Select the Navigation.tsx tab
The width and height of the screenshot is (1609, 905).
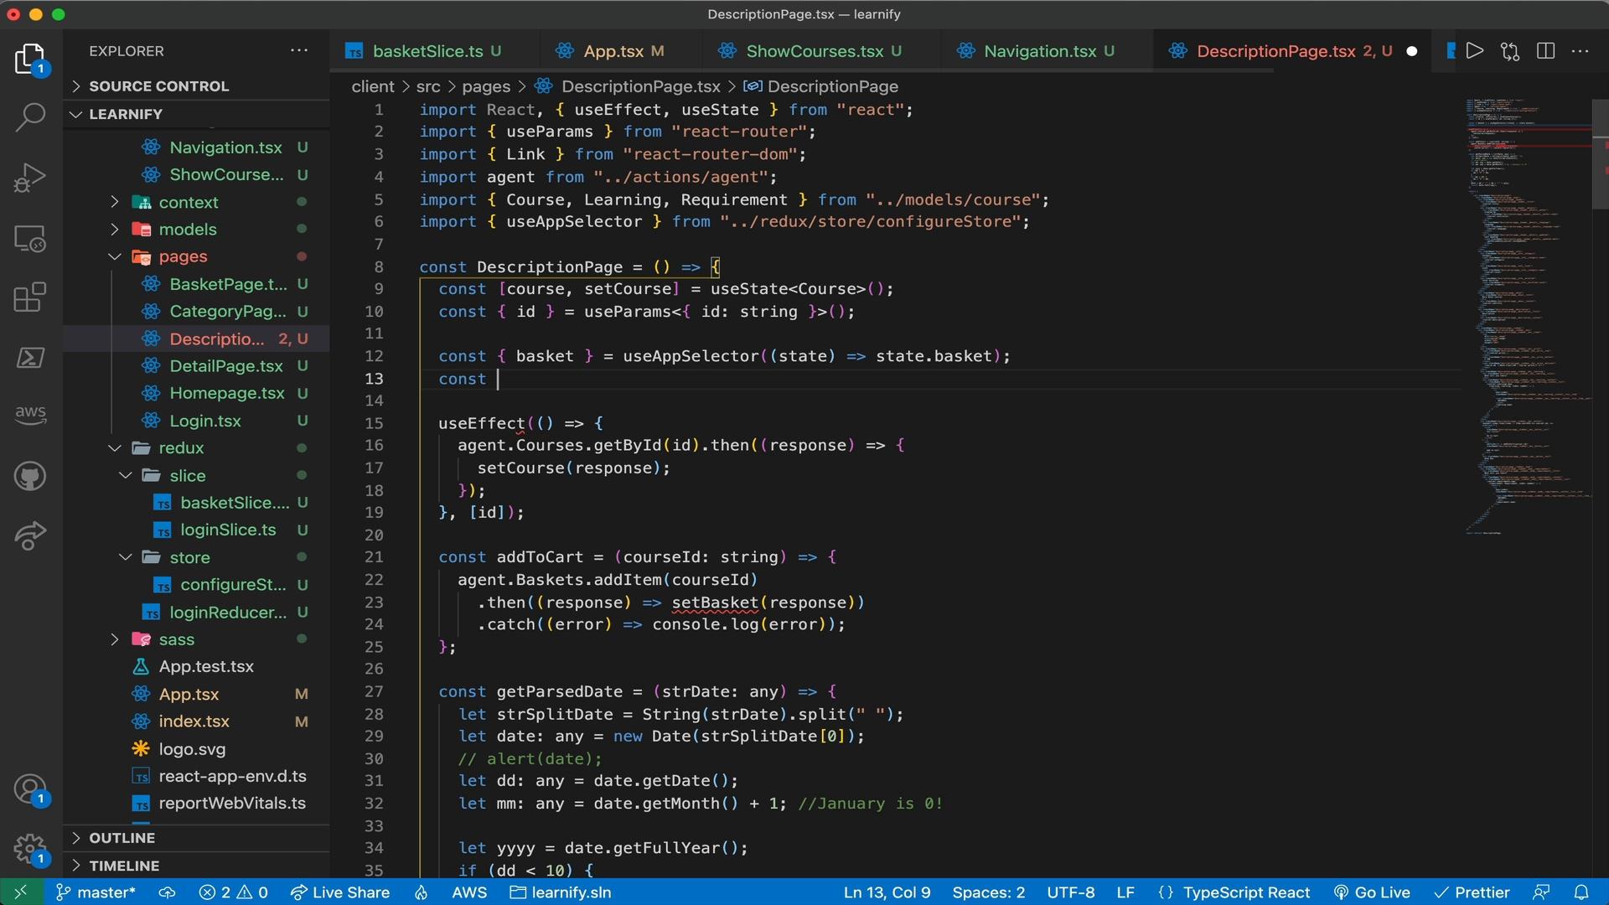point(1040,51)
